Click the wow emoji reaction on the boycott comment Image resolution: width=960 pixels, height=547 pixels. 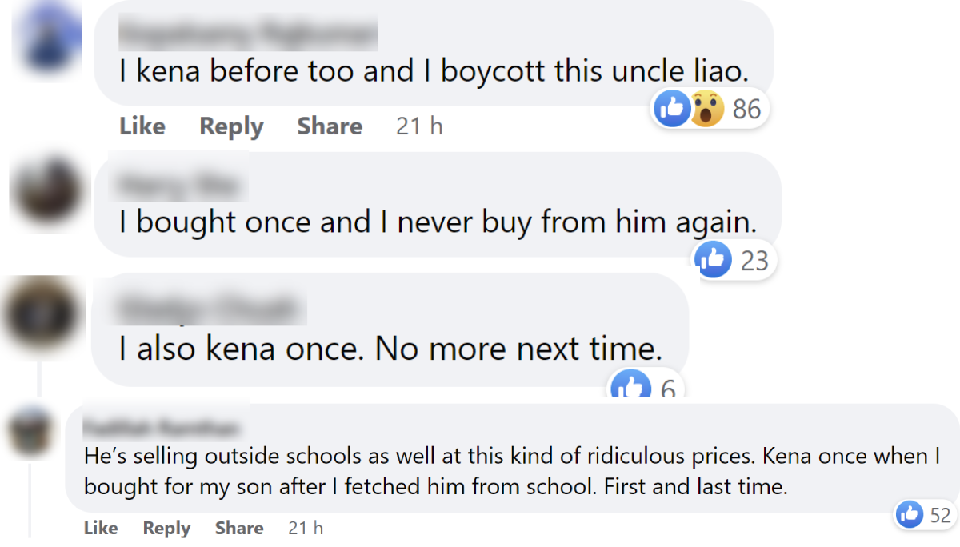tap(706, 108)
